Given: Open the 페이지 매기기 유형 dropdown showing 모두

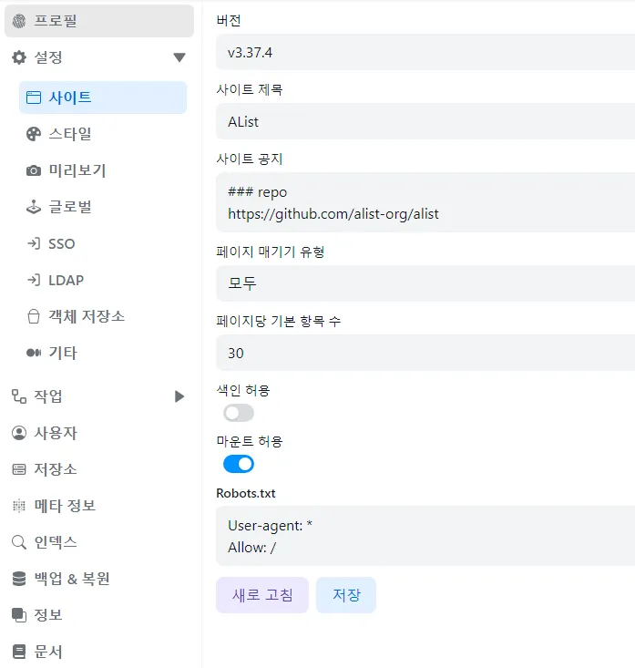Looking at the screenshot, I should click(425, 283).
